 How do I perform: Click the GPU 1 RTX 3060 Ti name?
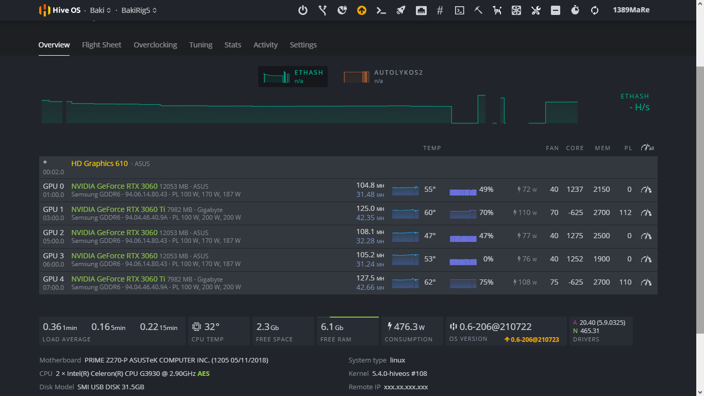pyautogui.click(x=118, y=209)
